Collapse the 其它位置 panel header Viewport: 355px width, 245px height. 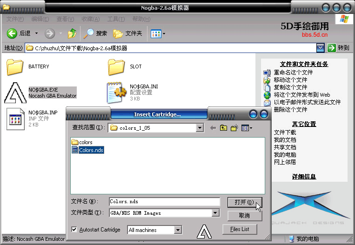[304, 124]
